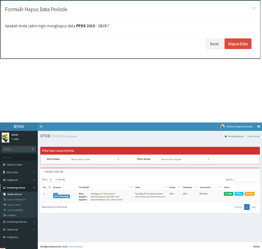The width and height of the screenshot is (262, 249).
Task: Click the orange Detail action button
Action: click(x=250, y=194)
